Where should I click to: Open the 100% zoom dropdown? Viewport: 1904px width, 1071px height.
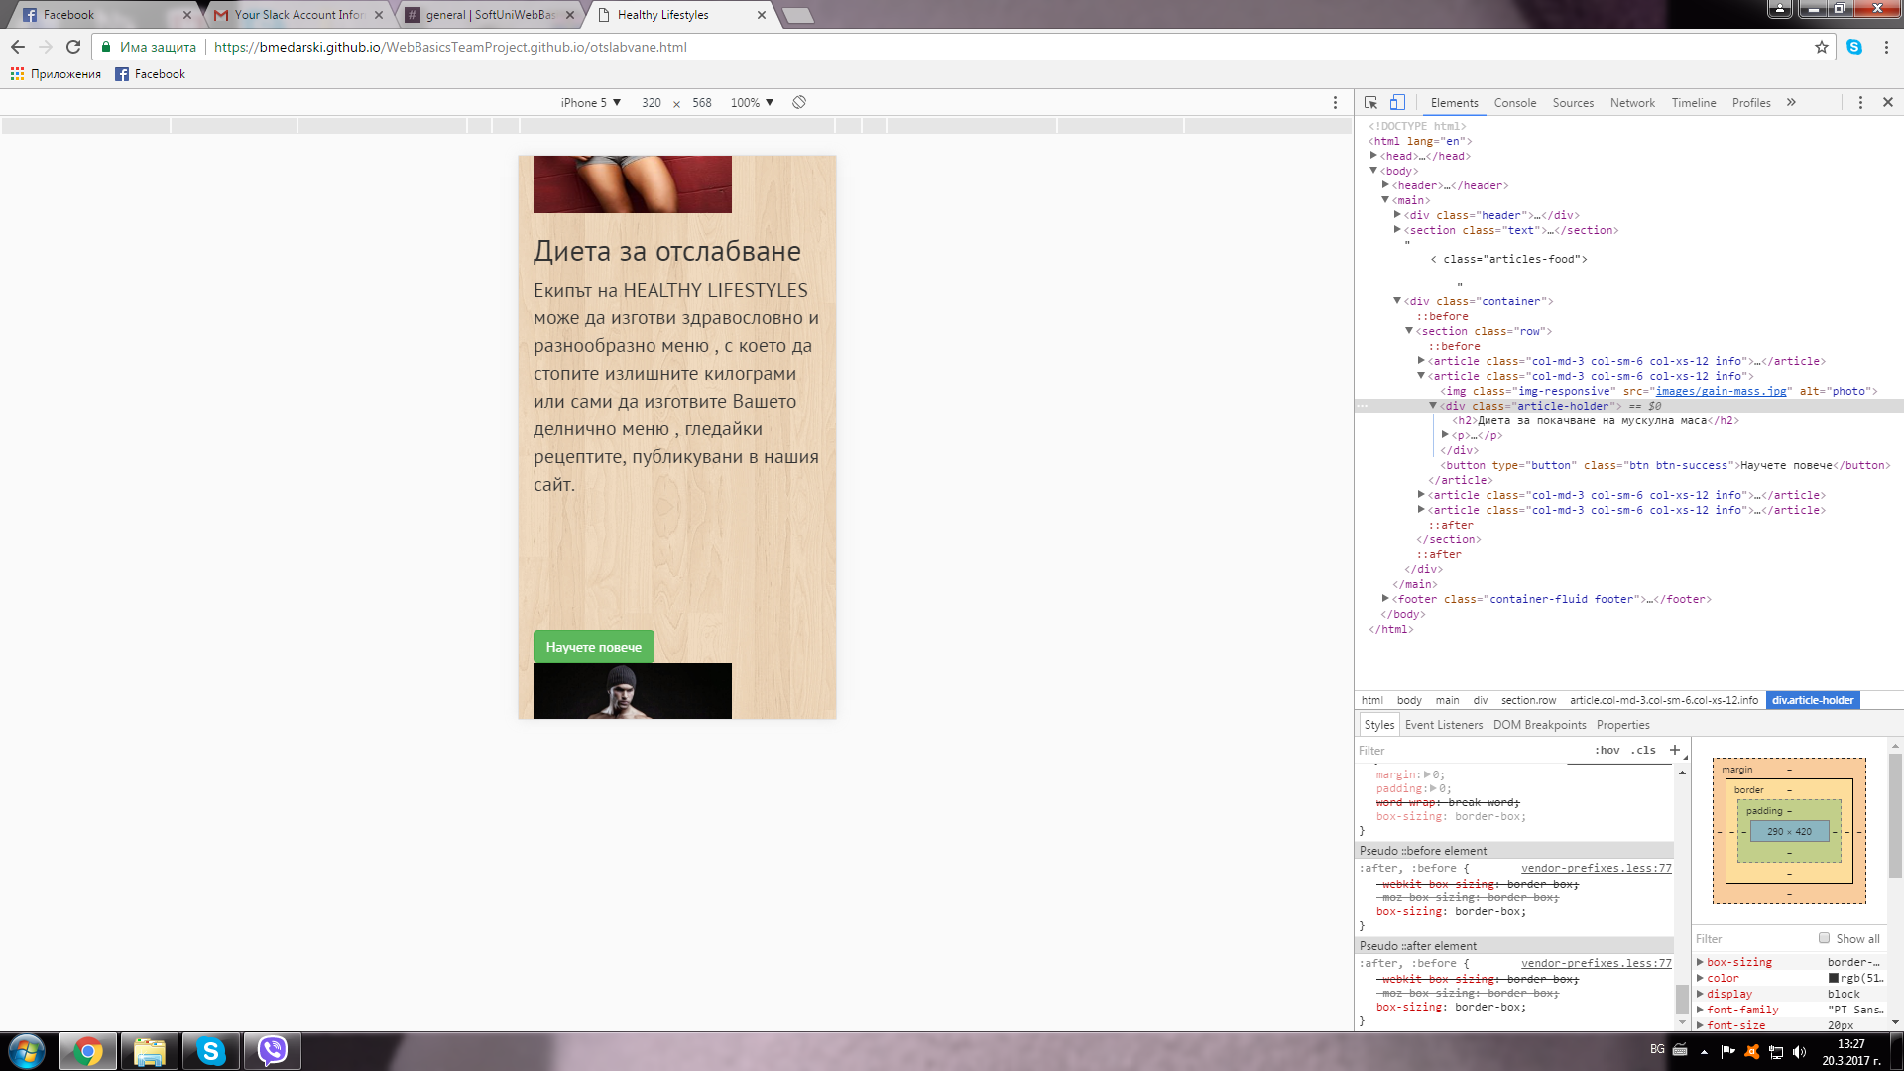752,103
